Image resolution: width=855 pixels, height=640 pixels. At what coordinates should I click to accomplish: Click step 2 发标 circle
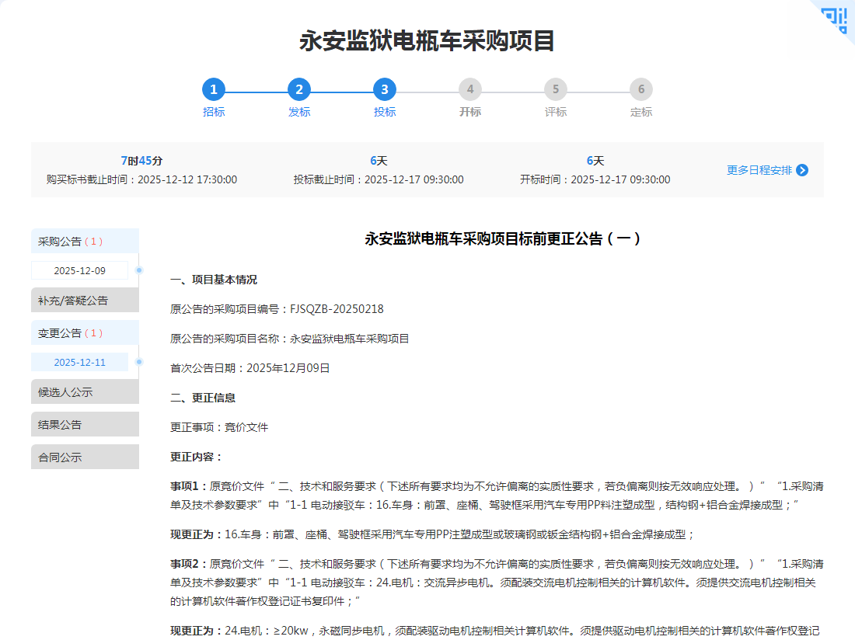click(x=299, y=89)
